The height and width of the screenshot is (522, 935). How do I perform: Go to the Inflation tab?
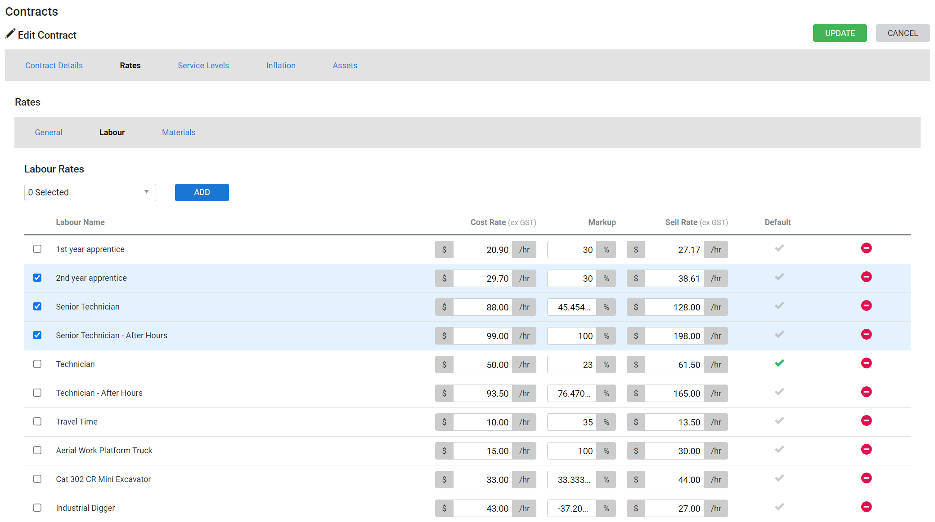click(x=281, y=66)
